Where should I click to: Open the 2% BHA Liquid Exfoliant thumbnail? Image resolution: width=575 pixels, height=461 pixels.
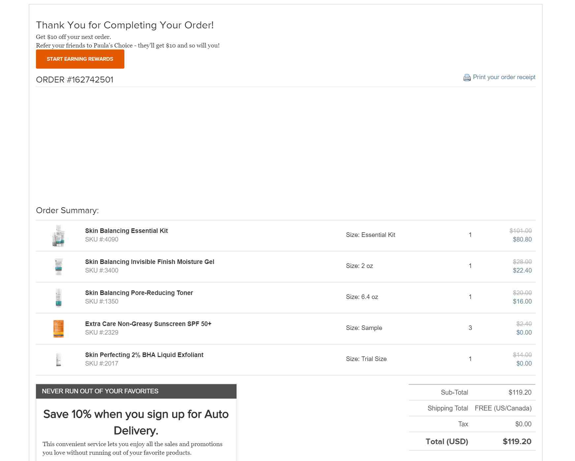[x=59, y=360]
